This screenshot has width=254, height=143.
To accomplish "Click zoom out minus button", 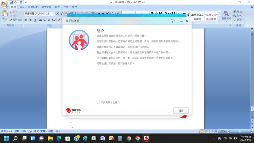I will (228, 131).
